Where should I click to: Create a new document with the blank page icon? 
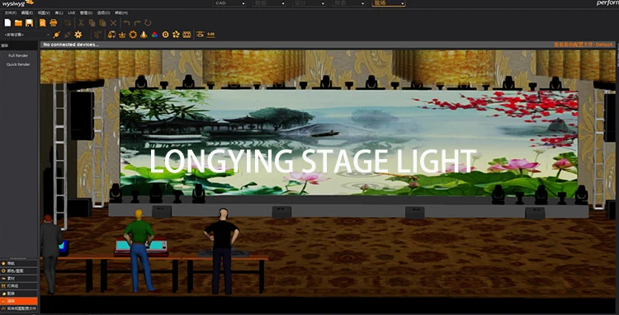(x=7, y=23)
